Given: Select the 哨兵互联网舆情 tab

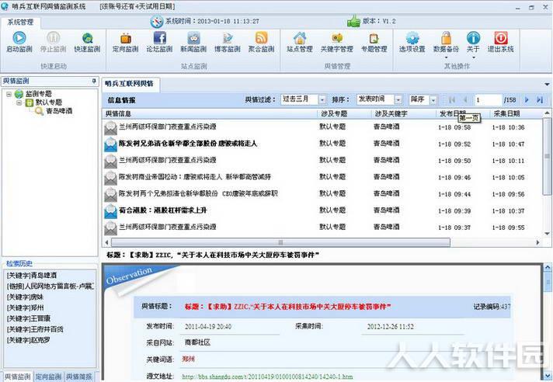Looking at the screenshot, I should [130, 84].
